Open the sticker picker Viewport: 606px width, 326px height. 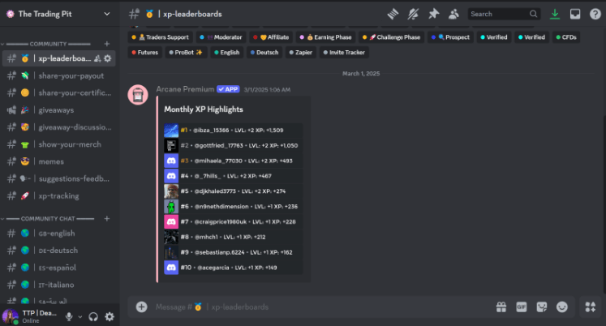(x=542, y=307)
